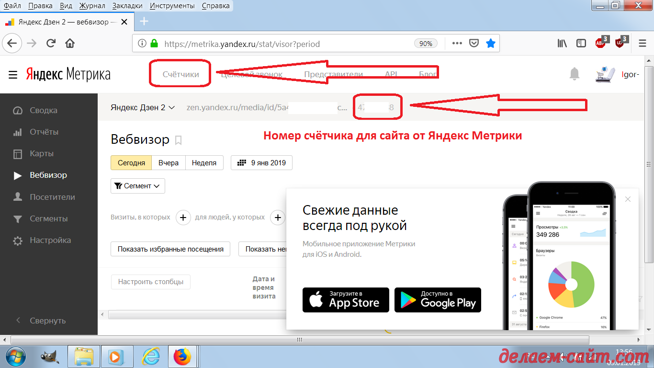Click the Яндекс Метрика logo

(x=68, y=74)
